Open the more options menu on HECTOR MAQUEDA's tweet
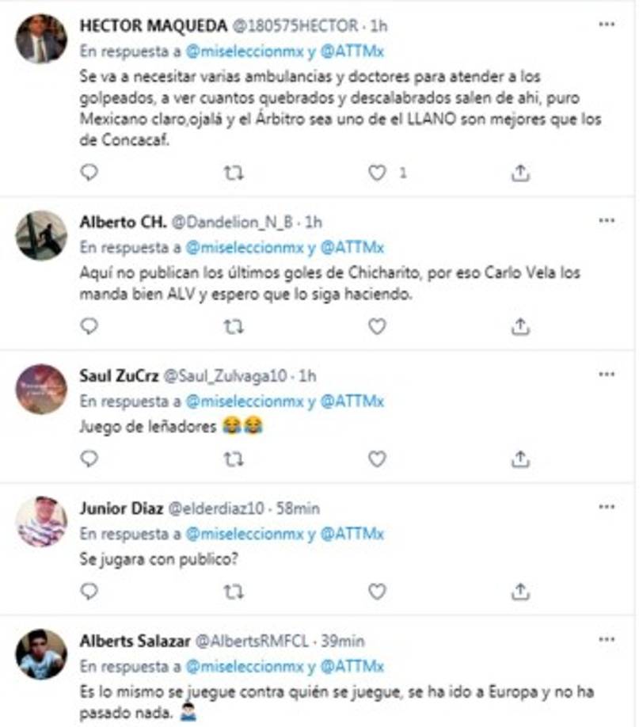 [x=604, y=25]
